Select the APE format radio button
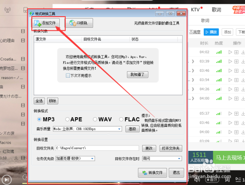Viewport: 245px width, 185px height. pos(67,120)
